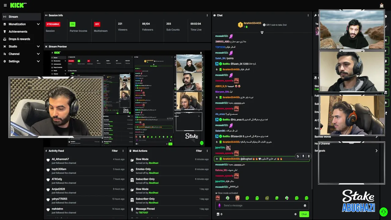Click the 00:02:04 Time Live stat
Viewport: 391px width, 220px height.
point(196,27)
